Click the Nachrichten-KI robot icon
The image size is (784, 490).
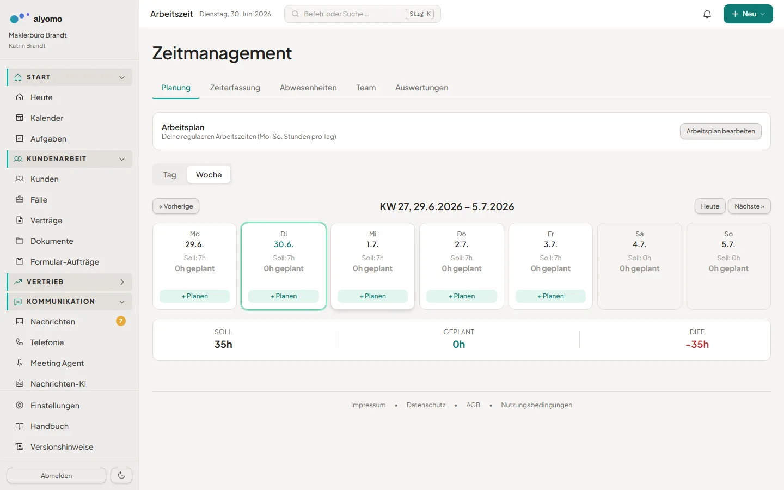[20, 384]
